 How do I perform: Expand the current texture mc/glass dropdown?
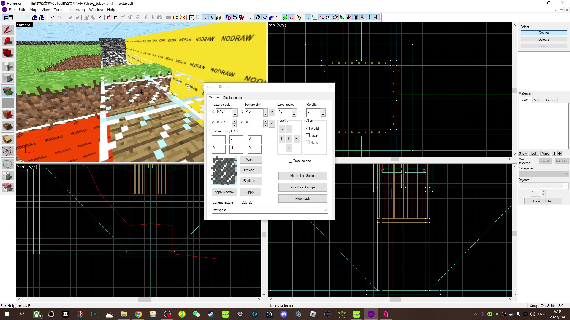(x=325, y=210)
